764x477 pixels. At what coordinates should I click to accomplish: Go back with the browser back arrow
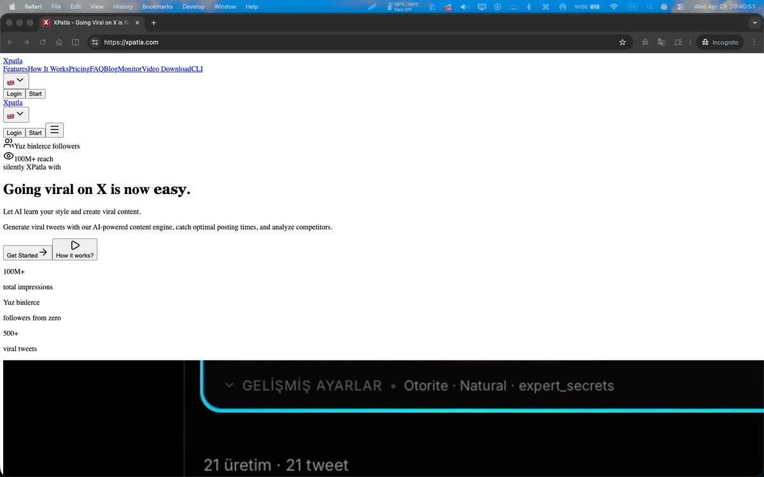tap(10, 42)
